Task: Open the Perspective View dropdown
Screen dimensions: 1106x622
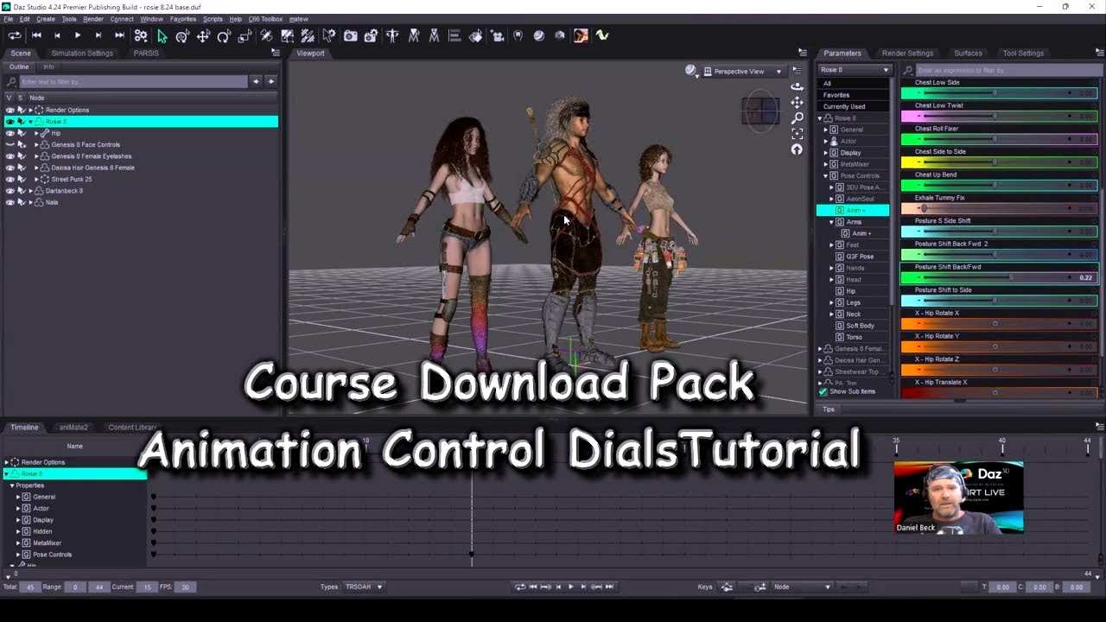Action: coord(743,71)
